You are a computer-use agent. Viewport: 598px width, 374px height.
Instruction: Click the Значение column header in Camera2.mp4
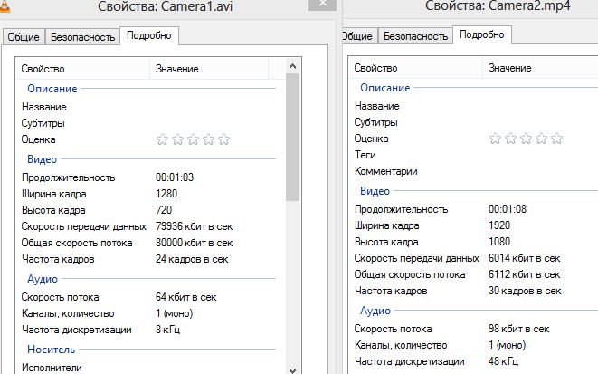509,68
